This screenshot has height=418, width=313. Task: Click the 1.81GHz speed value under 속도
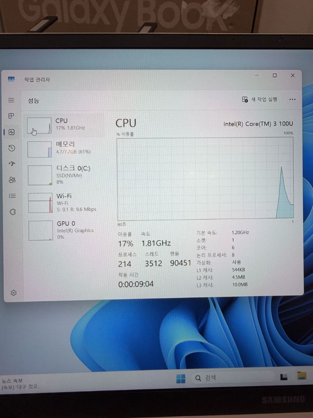[156, 243]
